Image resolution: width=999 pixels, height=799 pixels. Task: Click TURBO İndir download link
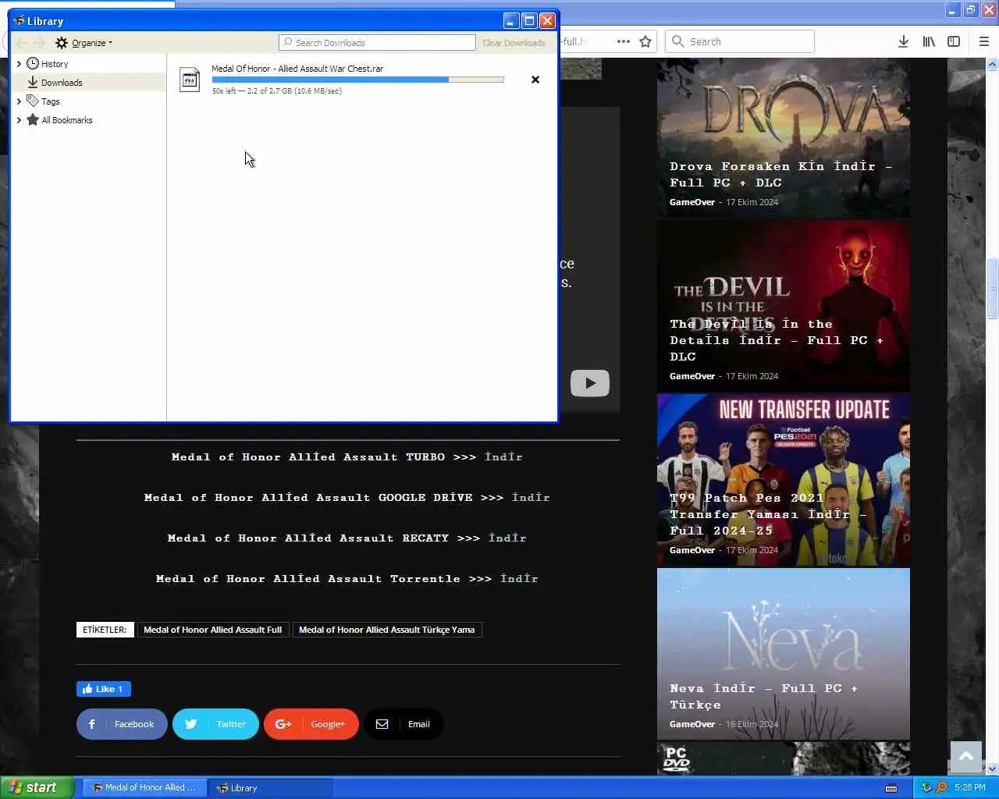503,457
